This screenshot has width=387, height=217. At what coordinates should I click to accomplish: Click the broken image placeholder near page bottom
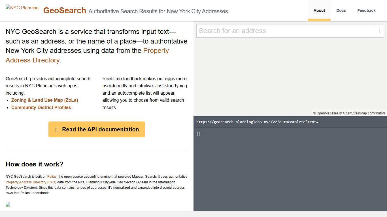click(x=8, y=204)
